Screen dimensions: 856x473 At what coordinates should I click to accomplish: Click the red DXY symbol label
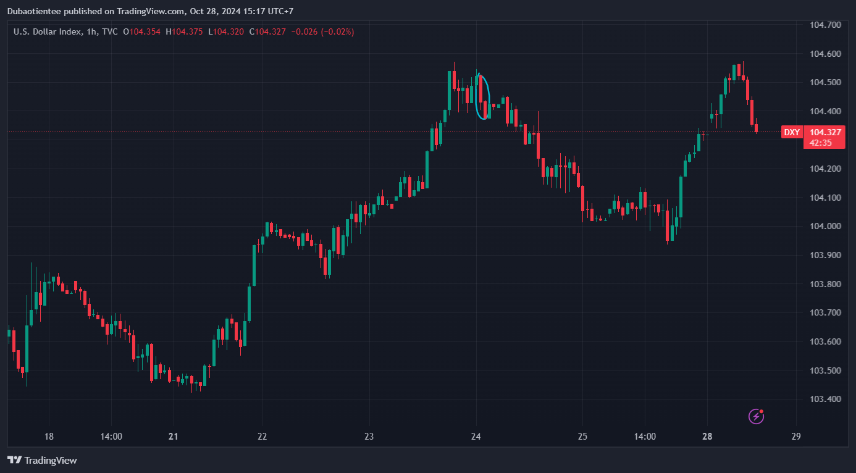792,132
